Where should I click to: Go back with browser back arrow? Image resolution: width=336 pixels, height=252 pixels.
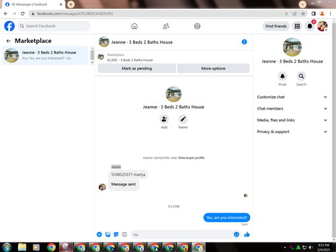pos(6,13)
